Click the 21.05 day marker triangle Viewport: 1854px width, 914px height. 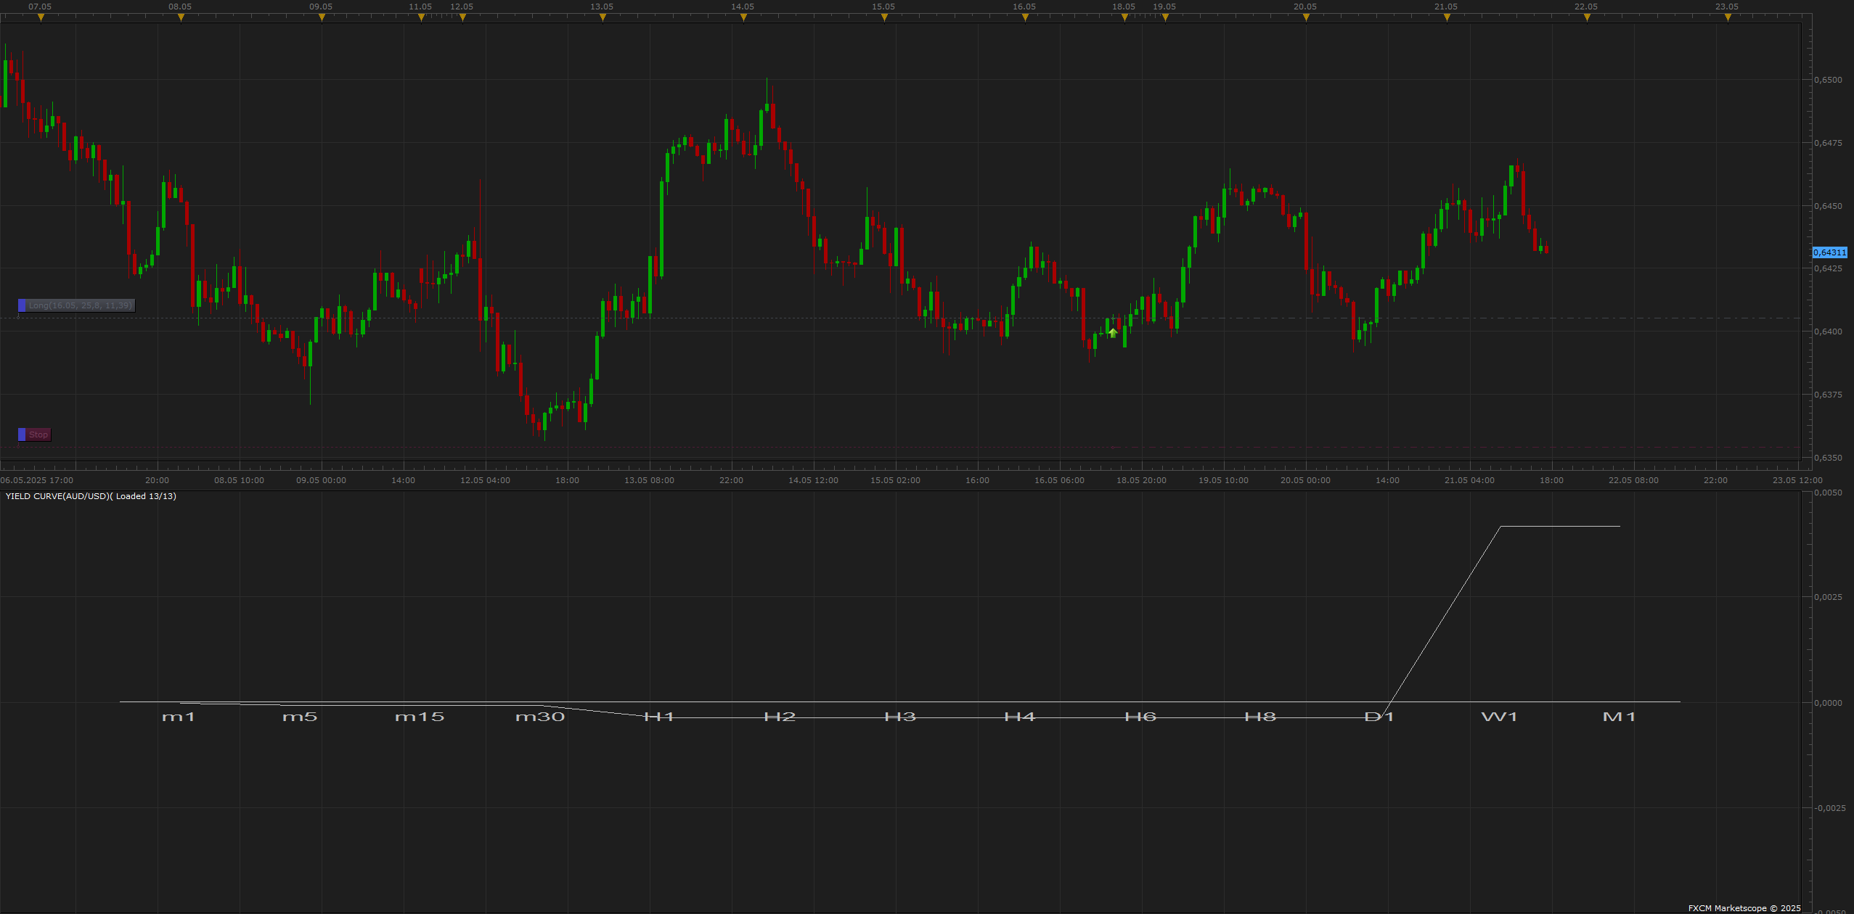tap(1447, 17)
